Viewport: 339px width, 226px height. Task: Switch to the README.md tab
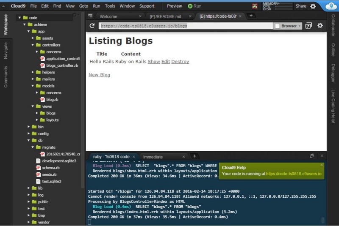[x=165, y=16]
